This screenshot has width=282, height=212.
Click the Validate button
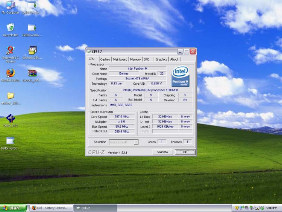tap(162, 152)
